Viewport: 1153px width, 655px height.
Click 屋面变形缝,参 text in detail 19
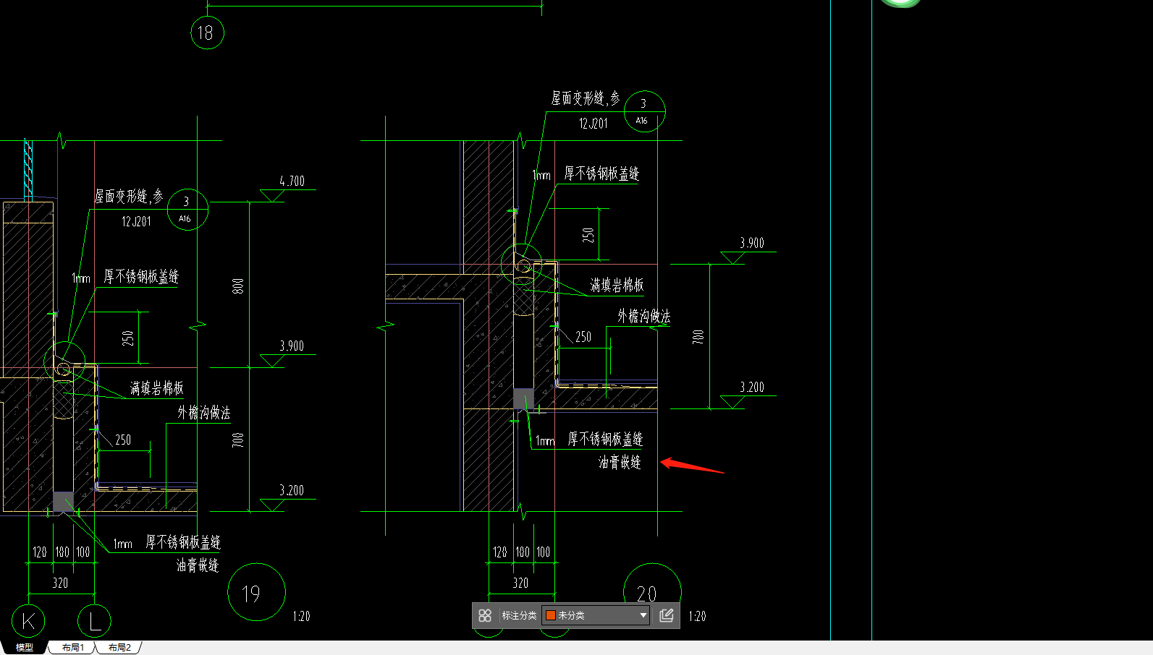coord(129,196)
